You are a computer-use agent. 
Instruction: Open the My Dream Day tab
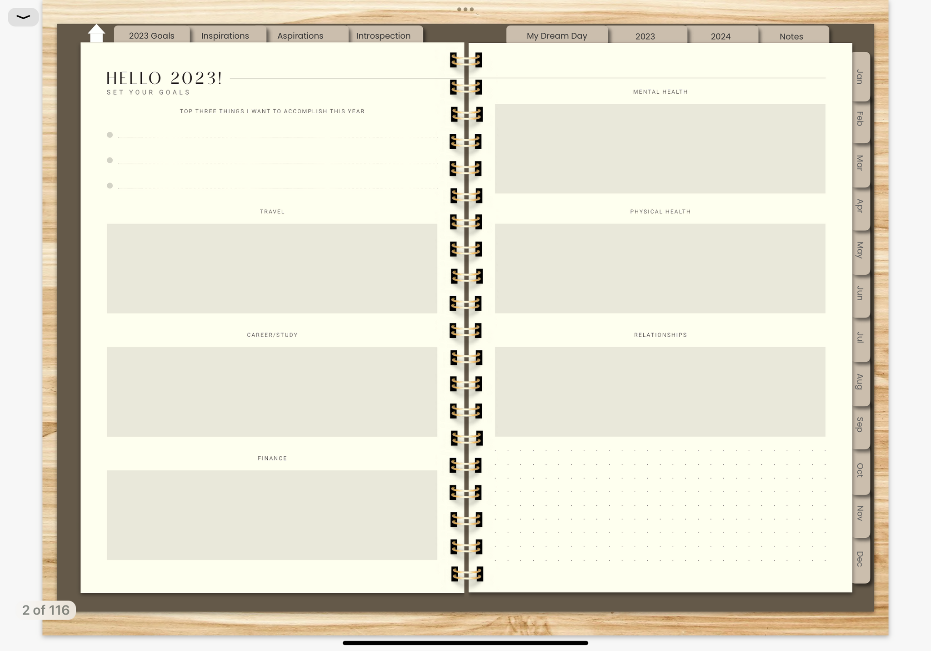(557, 35)
